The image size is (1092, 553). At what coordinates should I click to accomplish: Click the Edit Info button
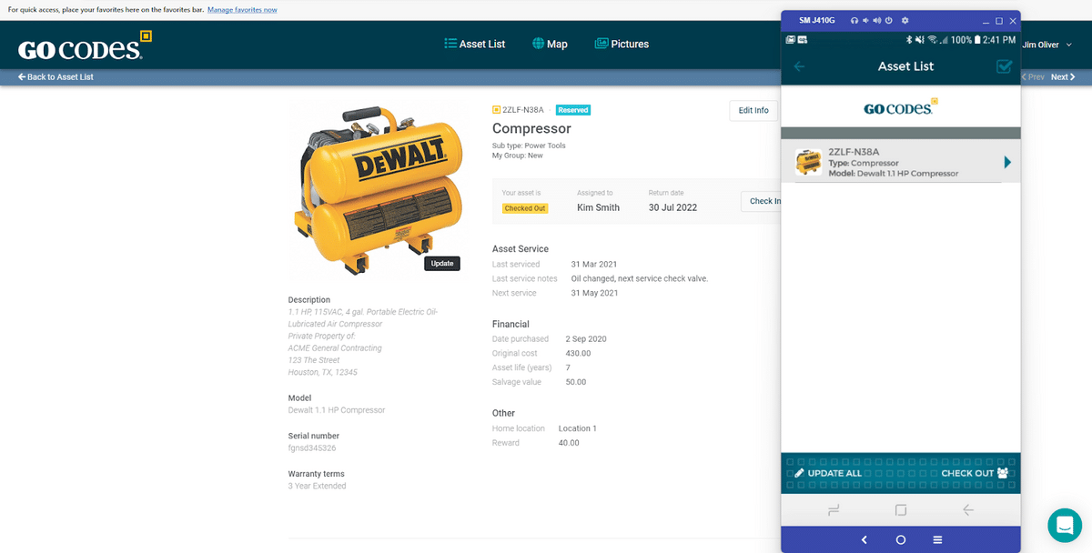pyautogui.click(x=753, y=110)
